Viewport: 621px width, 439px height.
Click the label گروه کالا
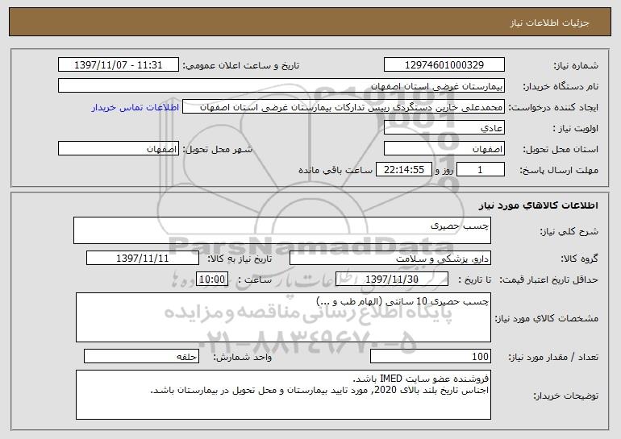pos(579,259)
